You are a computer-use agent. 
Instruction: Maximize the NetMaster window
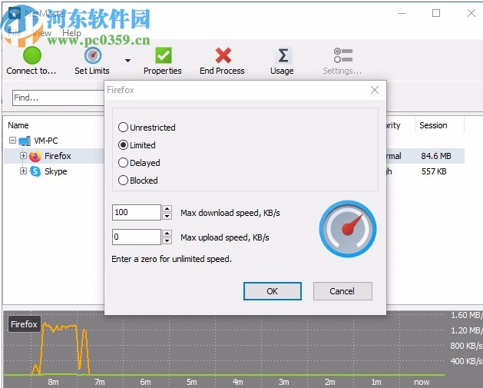[x=436, y=13]
